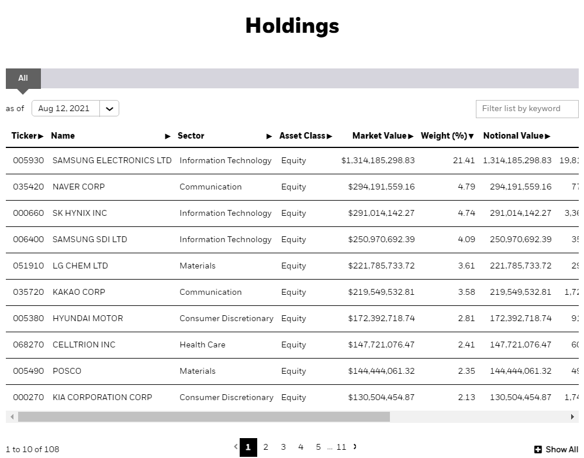The image size is (584, 458).
Task: Click the Health Care sector cell
Action: click(202, 345)
